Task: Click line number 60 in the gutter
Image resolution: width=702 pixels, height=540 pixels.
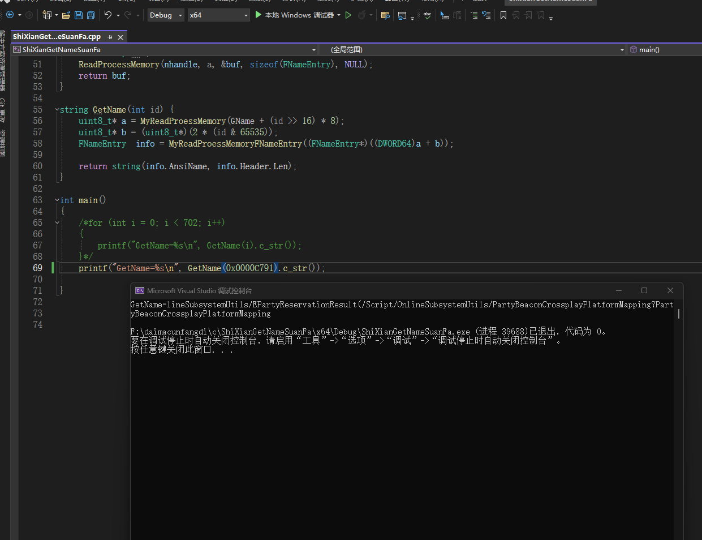Action: (x=37, y=166)
